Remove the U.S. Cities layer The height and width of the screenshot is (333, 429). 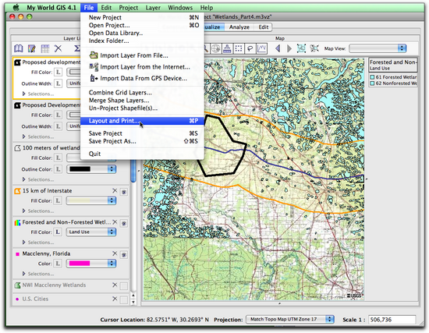[115, 299]
